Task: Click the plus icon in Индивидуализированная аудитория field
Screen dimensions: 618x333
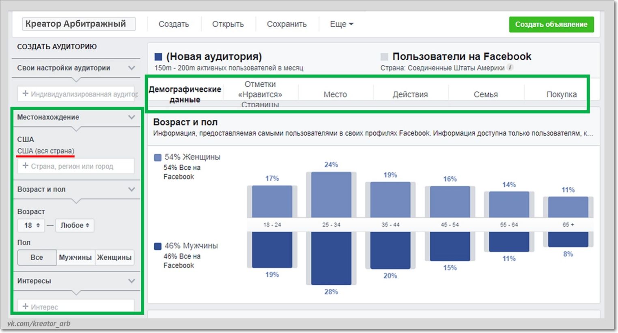Action: 25,94
